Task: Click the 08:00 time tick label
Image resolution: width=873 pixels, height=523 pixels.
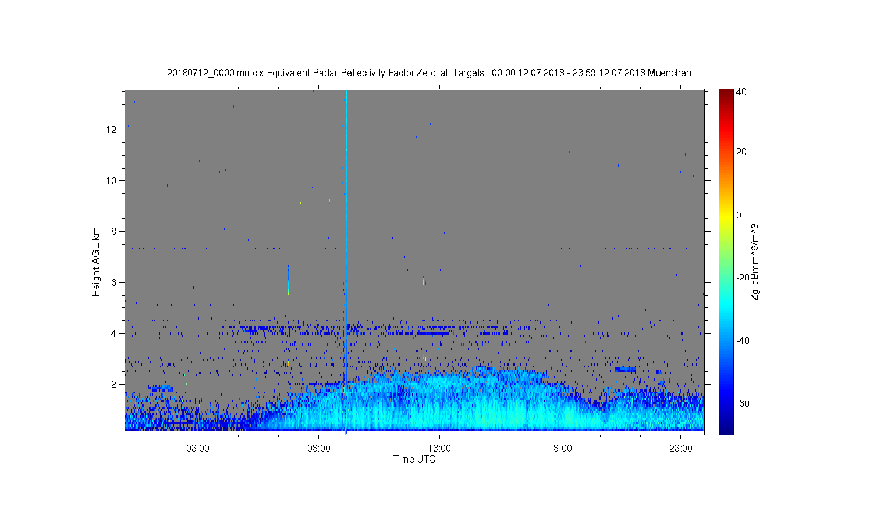Action: (x=319, y=449)
